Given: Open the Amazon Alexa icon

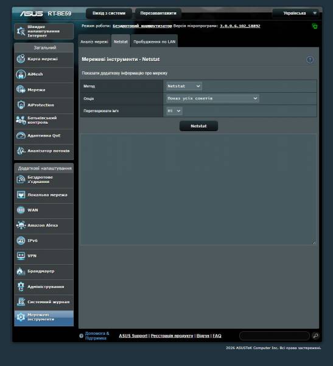Looking at the screenshot, I should pyautogui.click(x=21, y=225).
